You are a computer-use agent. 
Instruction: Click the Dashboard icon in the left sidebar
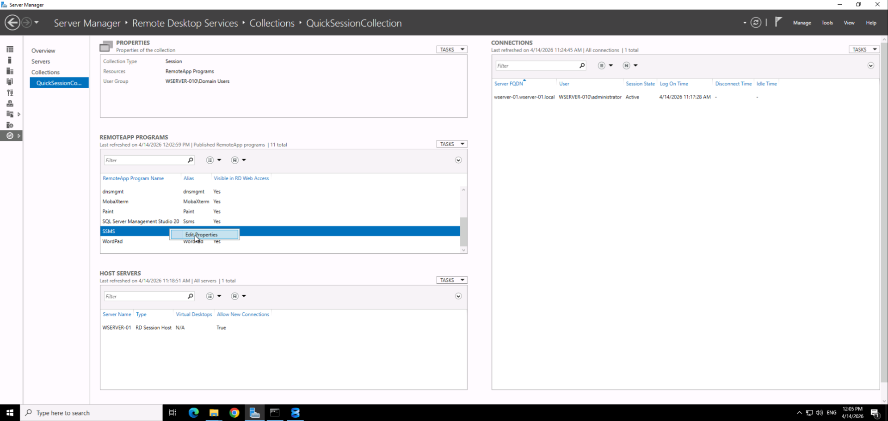(10, 49)
